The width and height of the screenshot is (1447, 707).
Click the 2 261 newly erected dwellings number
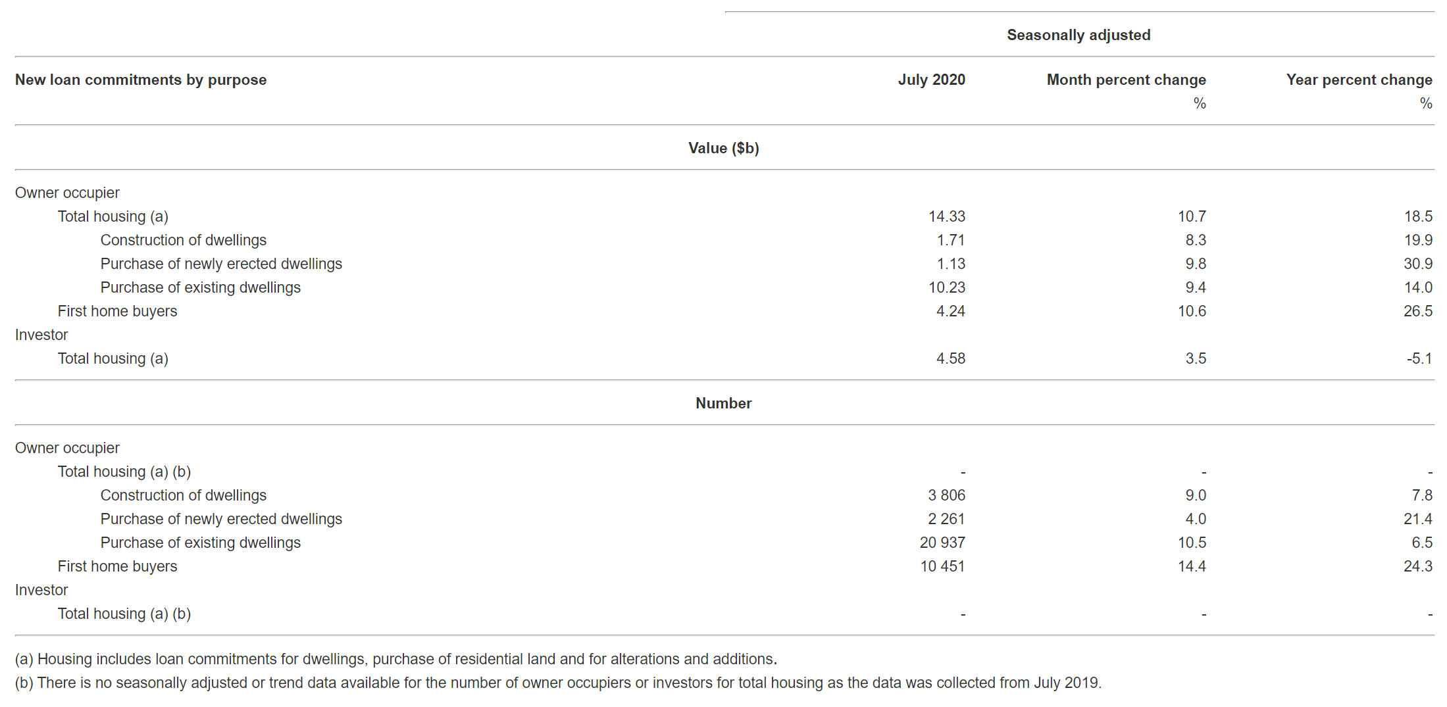[x=946, y=519]
